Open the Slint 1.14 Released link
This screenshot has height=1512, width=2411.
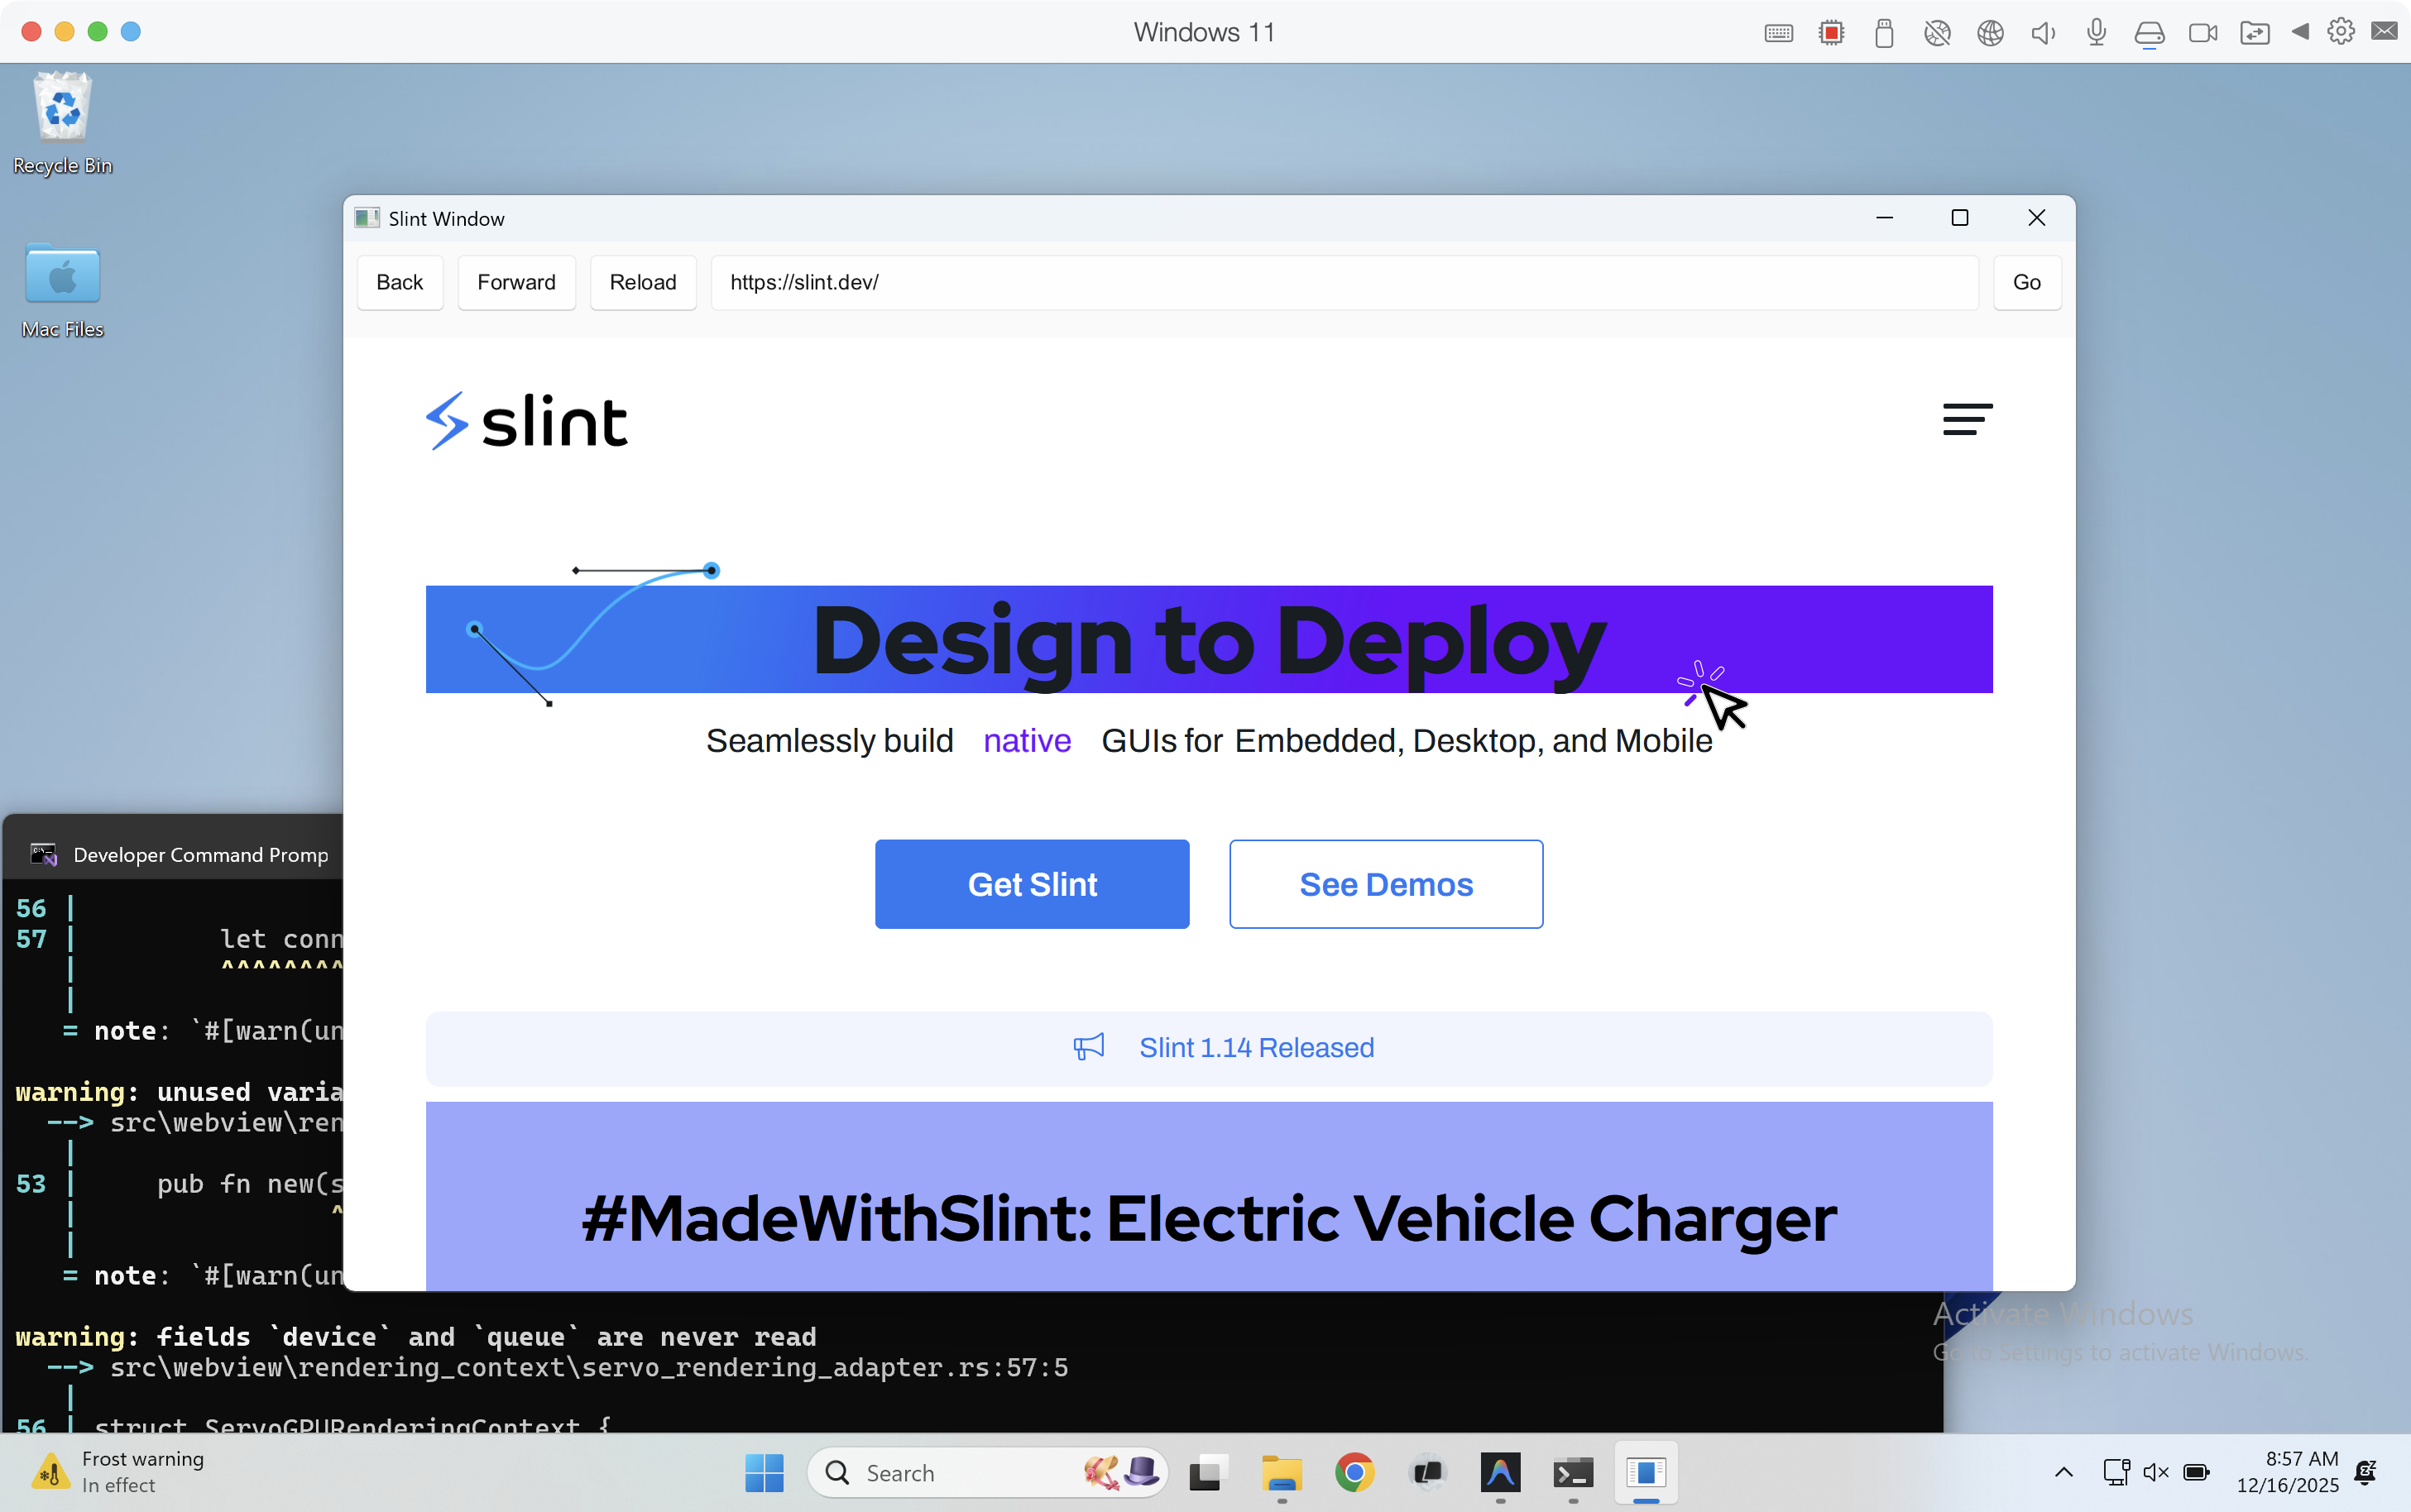point(1256,1047)
